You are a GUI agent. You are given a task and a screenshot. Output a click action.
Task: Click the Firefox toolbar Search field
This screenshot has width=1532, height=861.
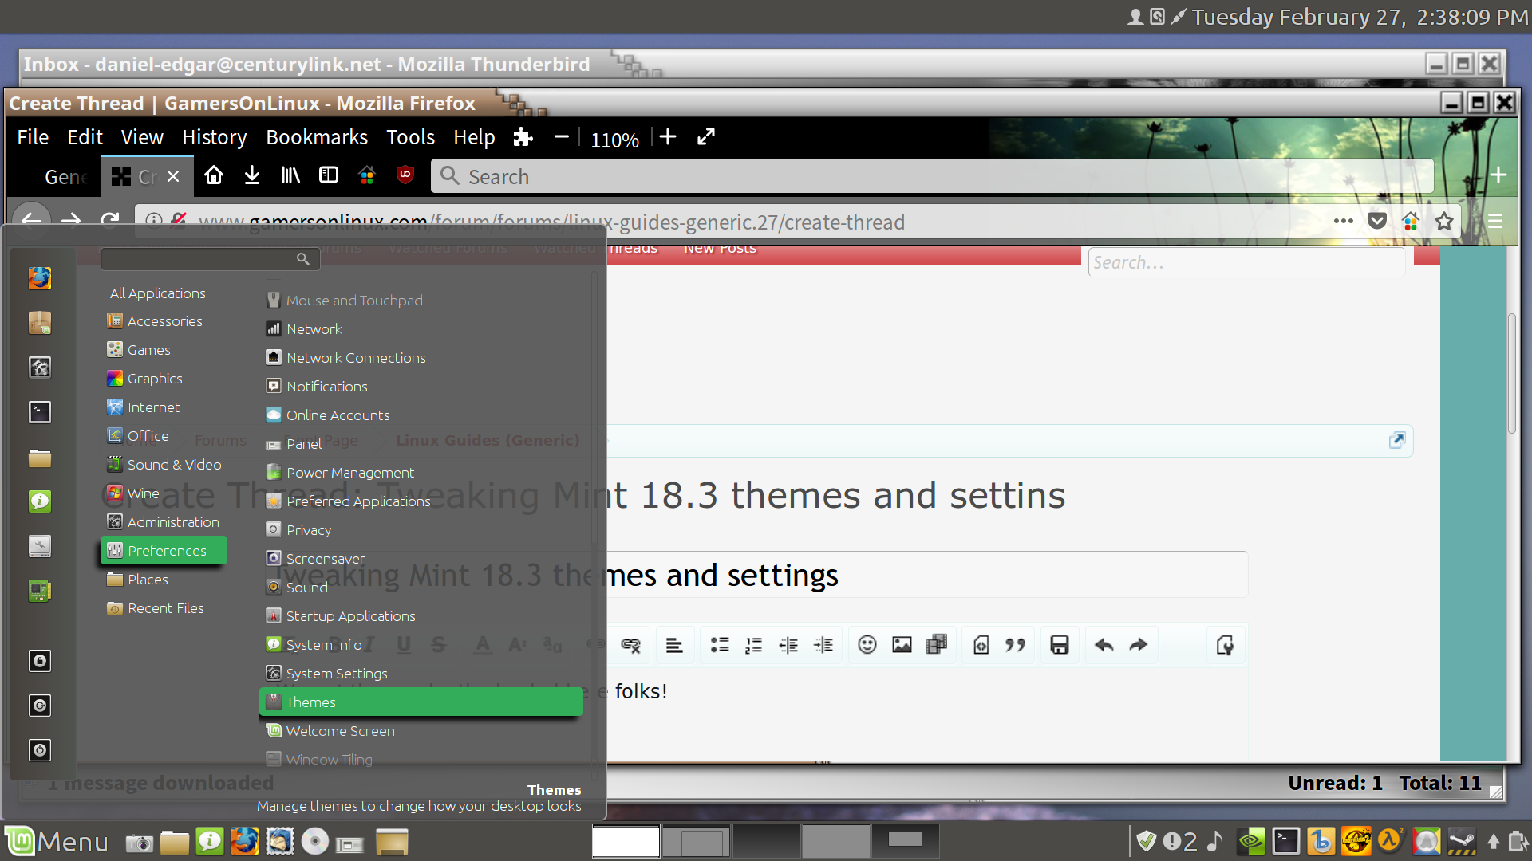(x=932, y=176)
